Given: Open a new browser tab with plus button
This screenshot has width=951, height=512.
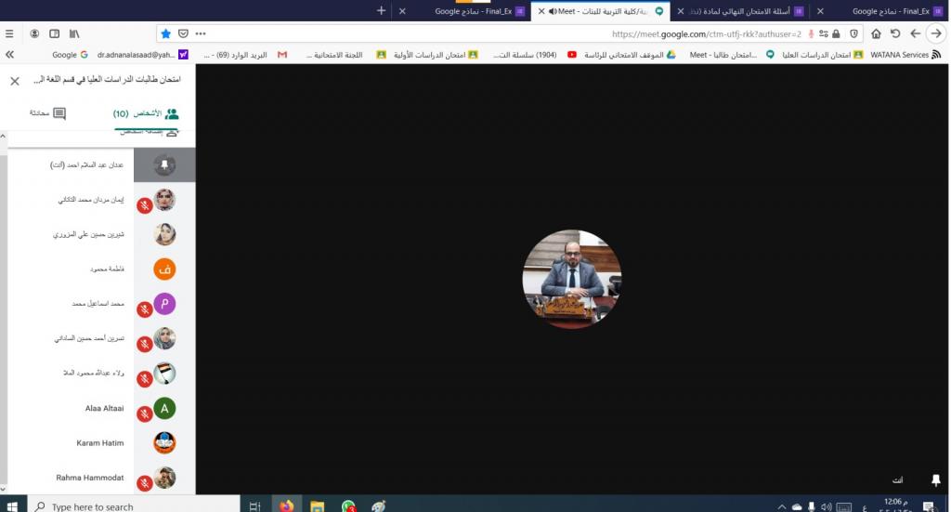Looking at the screenshot, I should (x=381, y=11).
